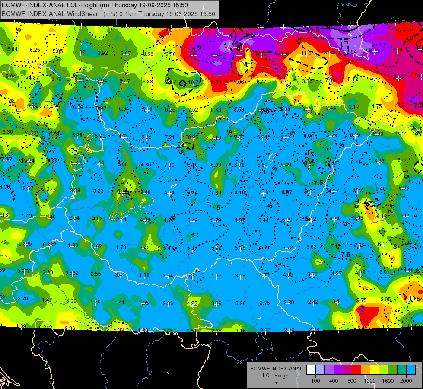Screen dimensions: 423x389
Task: Click the dark green legend swatch
Action: click(x=393, y=370)
